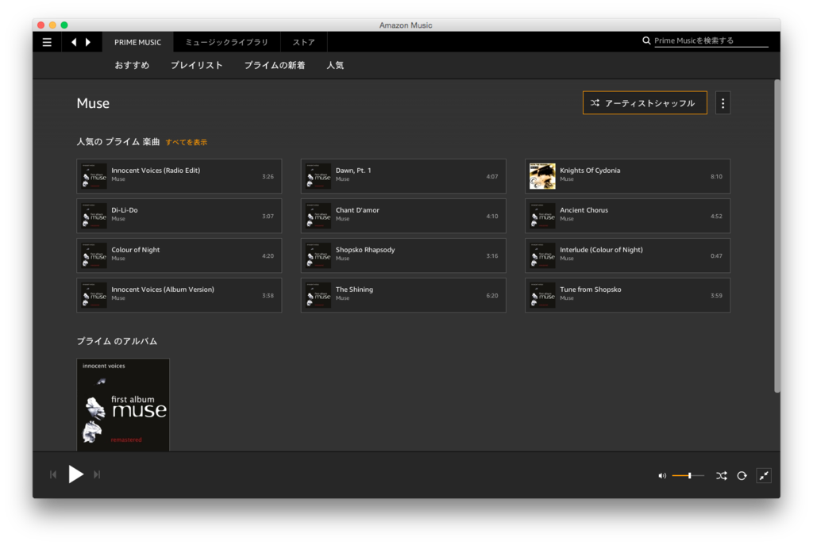
Task: Open the ストア tab
Action: click(303, 42)
